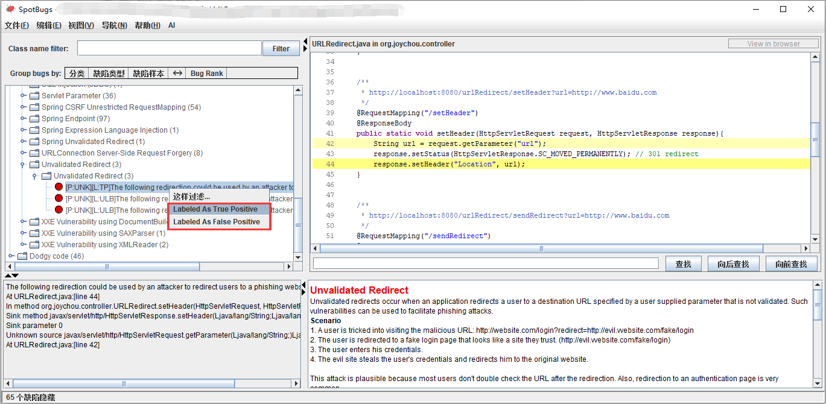Click red bug icon of the [L:TP] entry

tap(59, 187)
